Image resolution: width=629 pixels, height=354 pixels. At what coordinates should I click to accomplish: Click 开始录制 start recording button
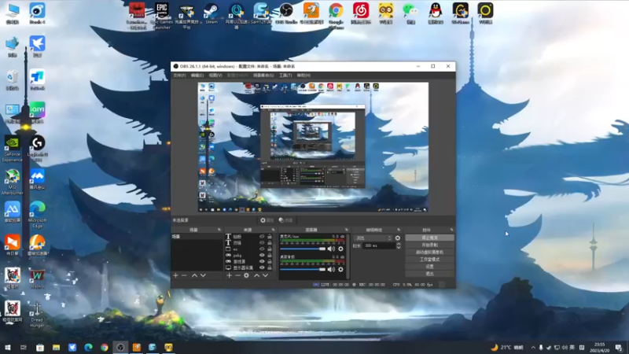click(429, 245)
